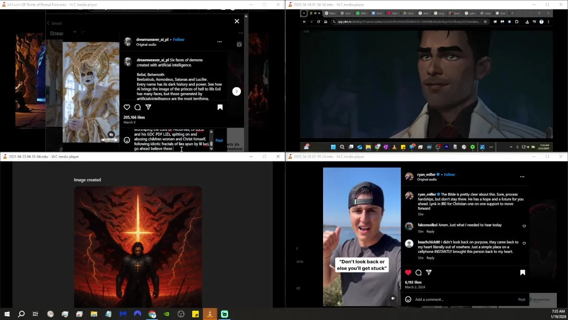The image size is (568, 320).
Task: Post the typed comment on dreamweaver post
Action: 219,140
